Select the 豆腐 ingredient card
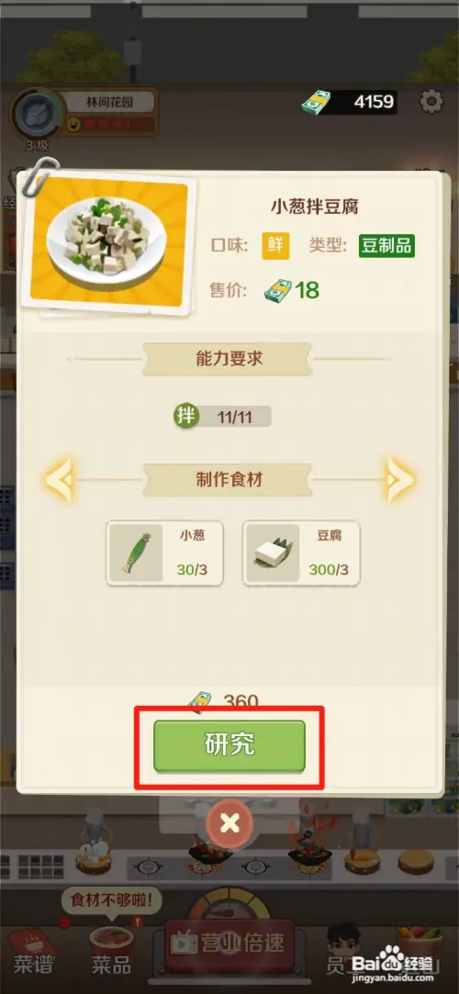459x994 pixels. (x=301, y=553)
